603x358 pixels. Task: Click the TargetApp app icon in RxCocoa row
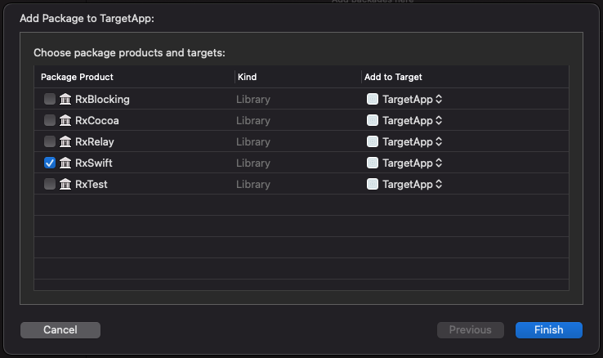[373, 120]
